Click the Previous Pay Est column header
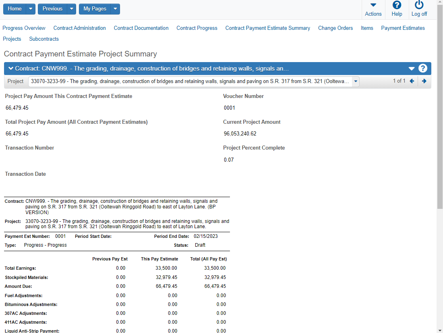The width and height of the screenshot is (443, 333). coord(110,259)
